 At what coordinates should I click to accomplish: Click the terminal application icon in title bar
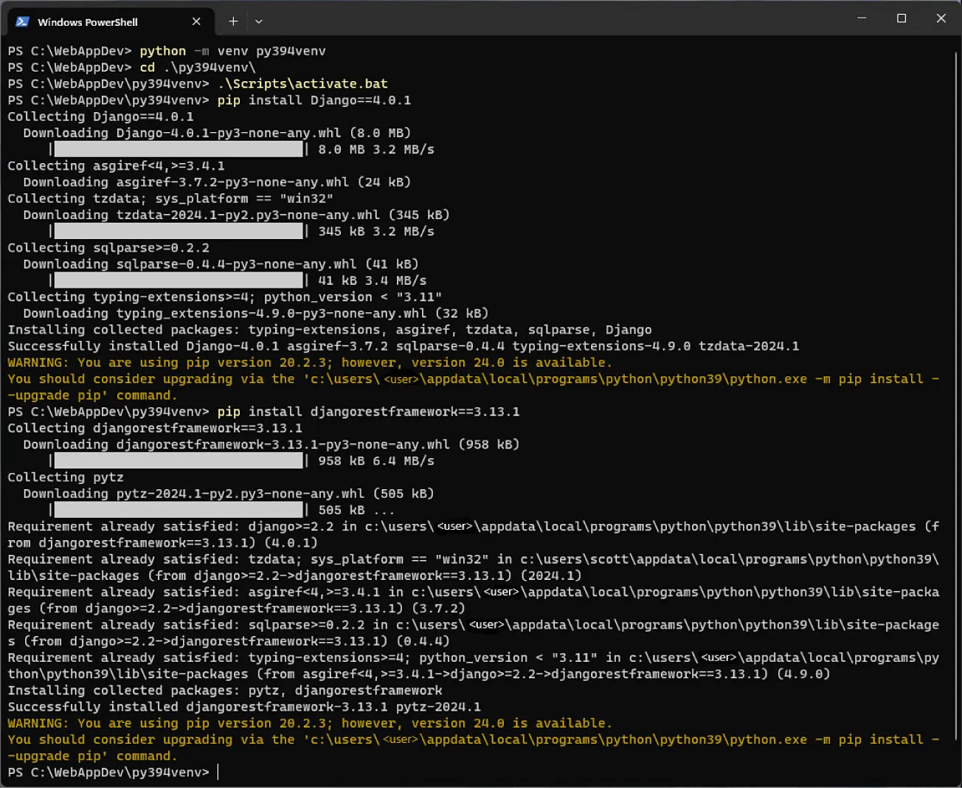tap(22, 21)
